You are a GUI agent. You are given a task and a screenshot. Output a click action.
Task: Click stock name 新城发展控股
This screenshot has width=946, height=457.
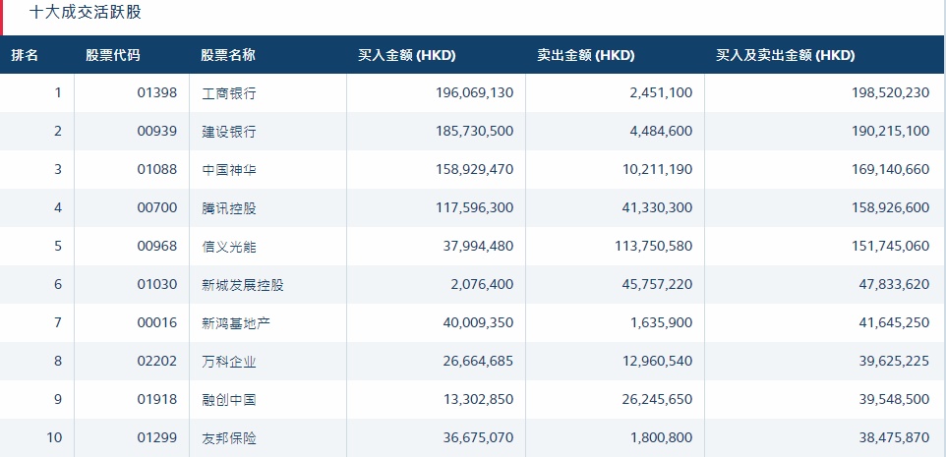243,285
